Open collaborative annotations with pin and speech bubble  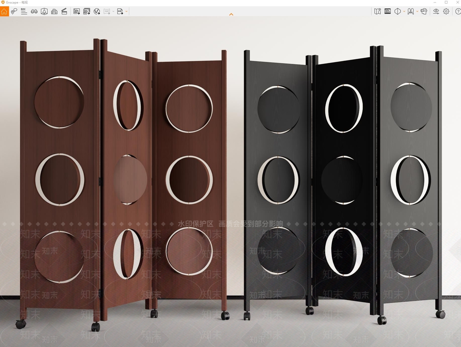pyautogui.click(x=14, y=12)
